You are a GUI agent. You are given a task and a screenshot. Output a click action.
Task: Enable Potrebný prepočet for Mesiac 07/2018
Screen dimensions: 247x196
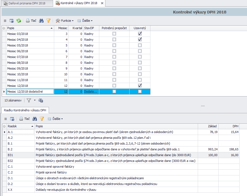(x=114, y=57)
